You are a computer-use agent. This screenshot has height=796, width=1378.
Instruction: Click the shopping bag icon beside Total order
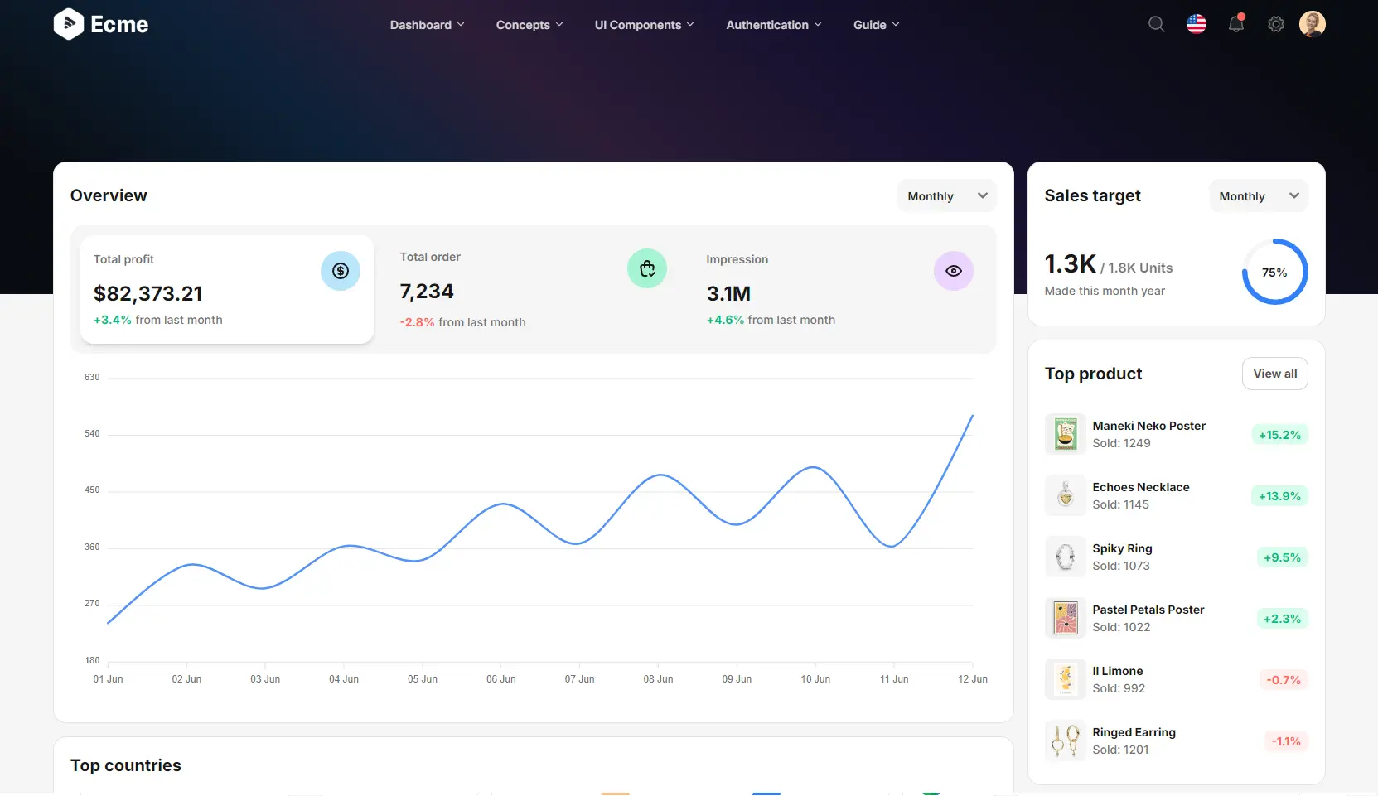coord(647,268)
